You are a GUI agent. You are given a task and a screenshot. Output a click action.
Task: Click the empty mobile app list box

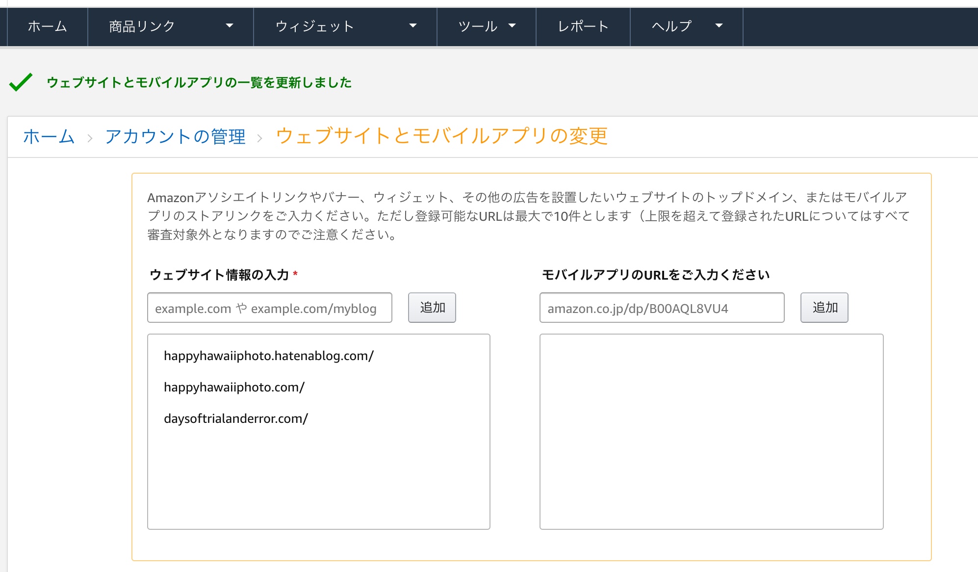click(x=712, y=432)
